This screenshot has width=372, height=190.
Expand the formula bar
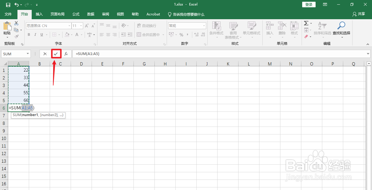click(368, 54)
